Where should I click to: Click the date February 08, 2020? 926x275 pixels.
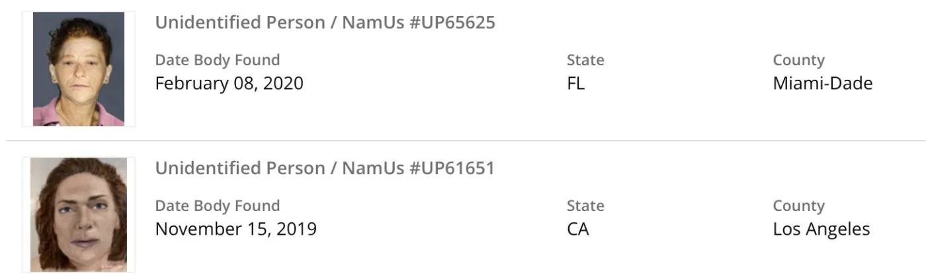coord(229,84)
